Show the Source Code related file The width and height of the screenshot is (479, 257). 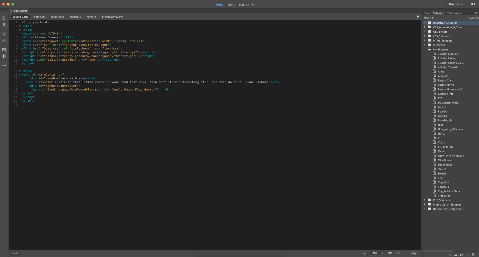(20, 17)
